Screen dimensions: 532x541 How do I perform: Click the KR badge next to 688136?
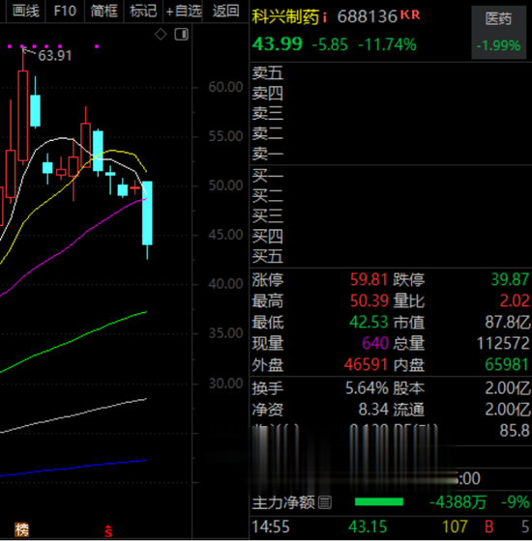tap(410, 14)
